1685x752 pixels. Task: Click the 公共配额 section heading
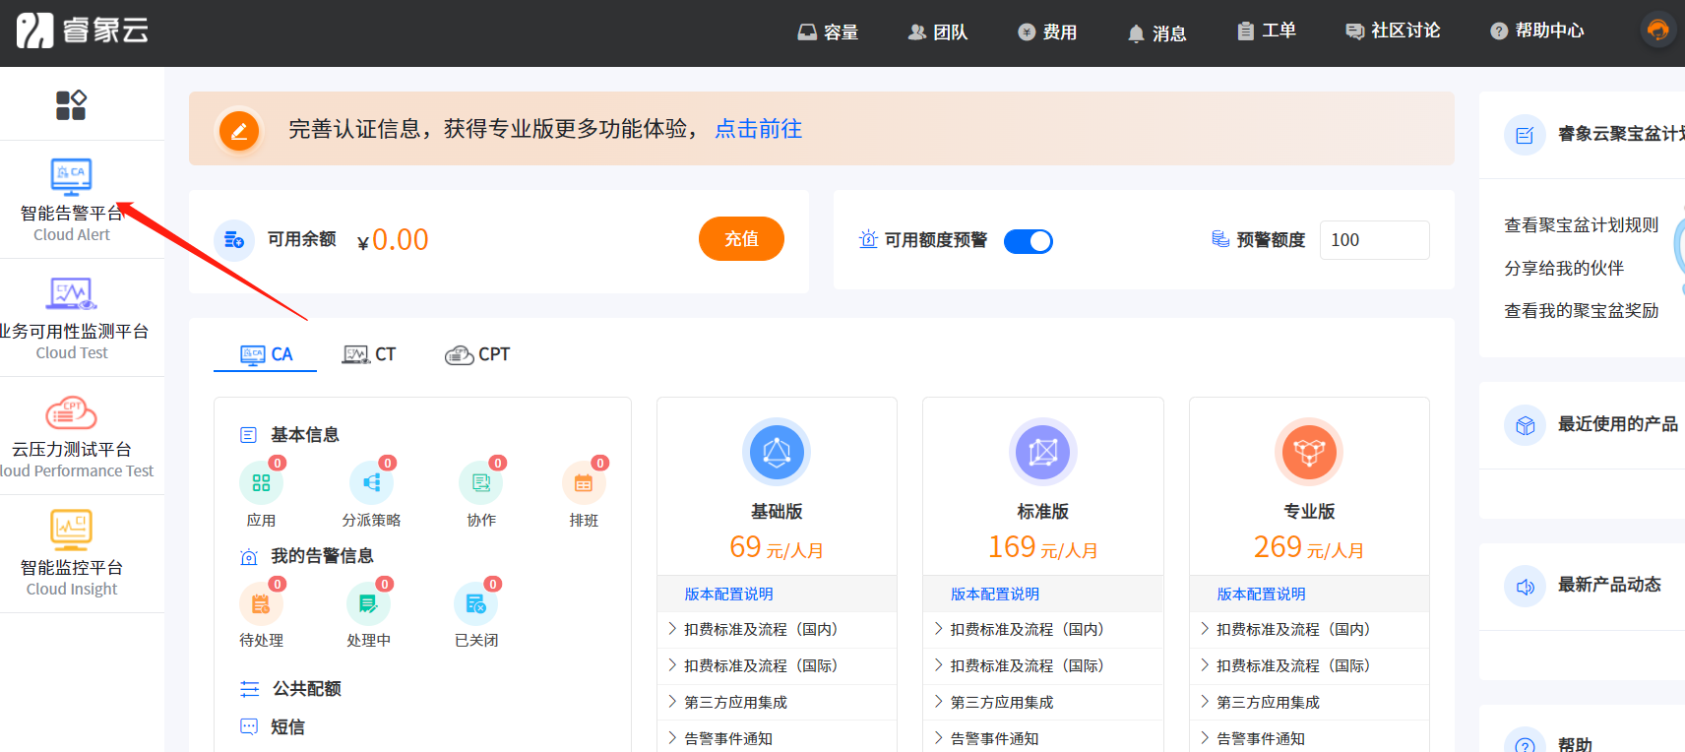click(x=307, y=689)
